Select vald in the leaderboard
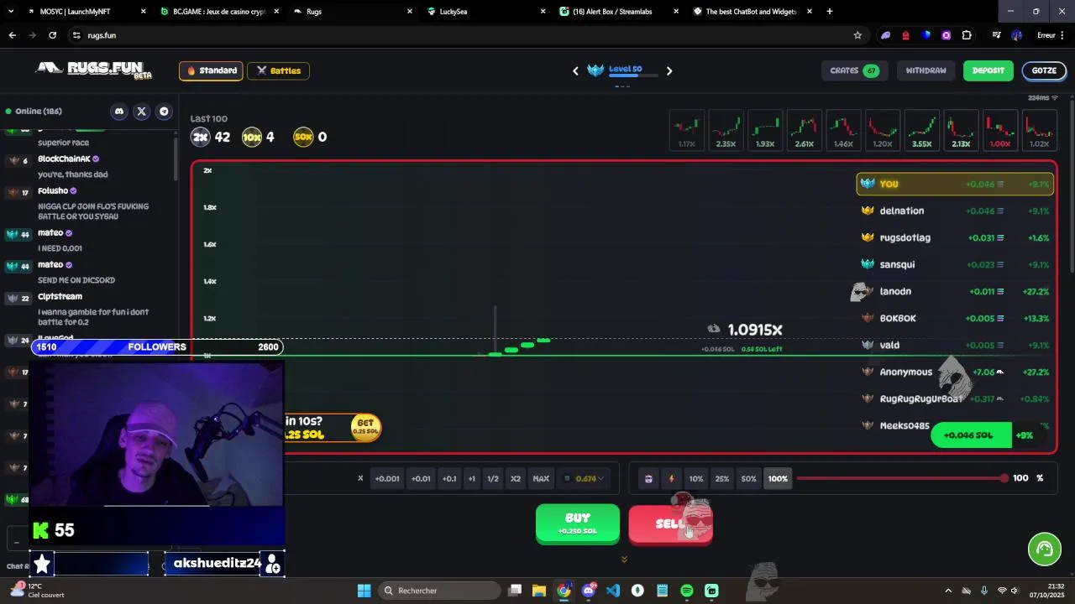 coord(955,345)
